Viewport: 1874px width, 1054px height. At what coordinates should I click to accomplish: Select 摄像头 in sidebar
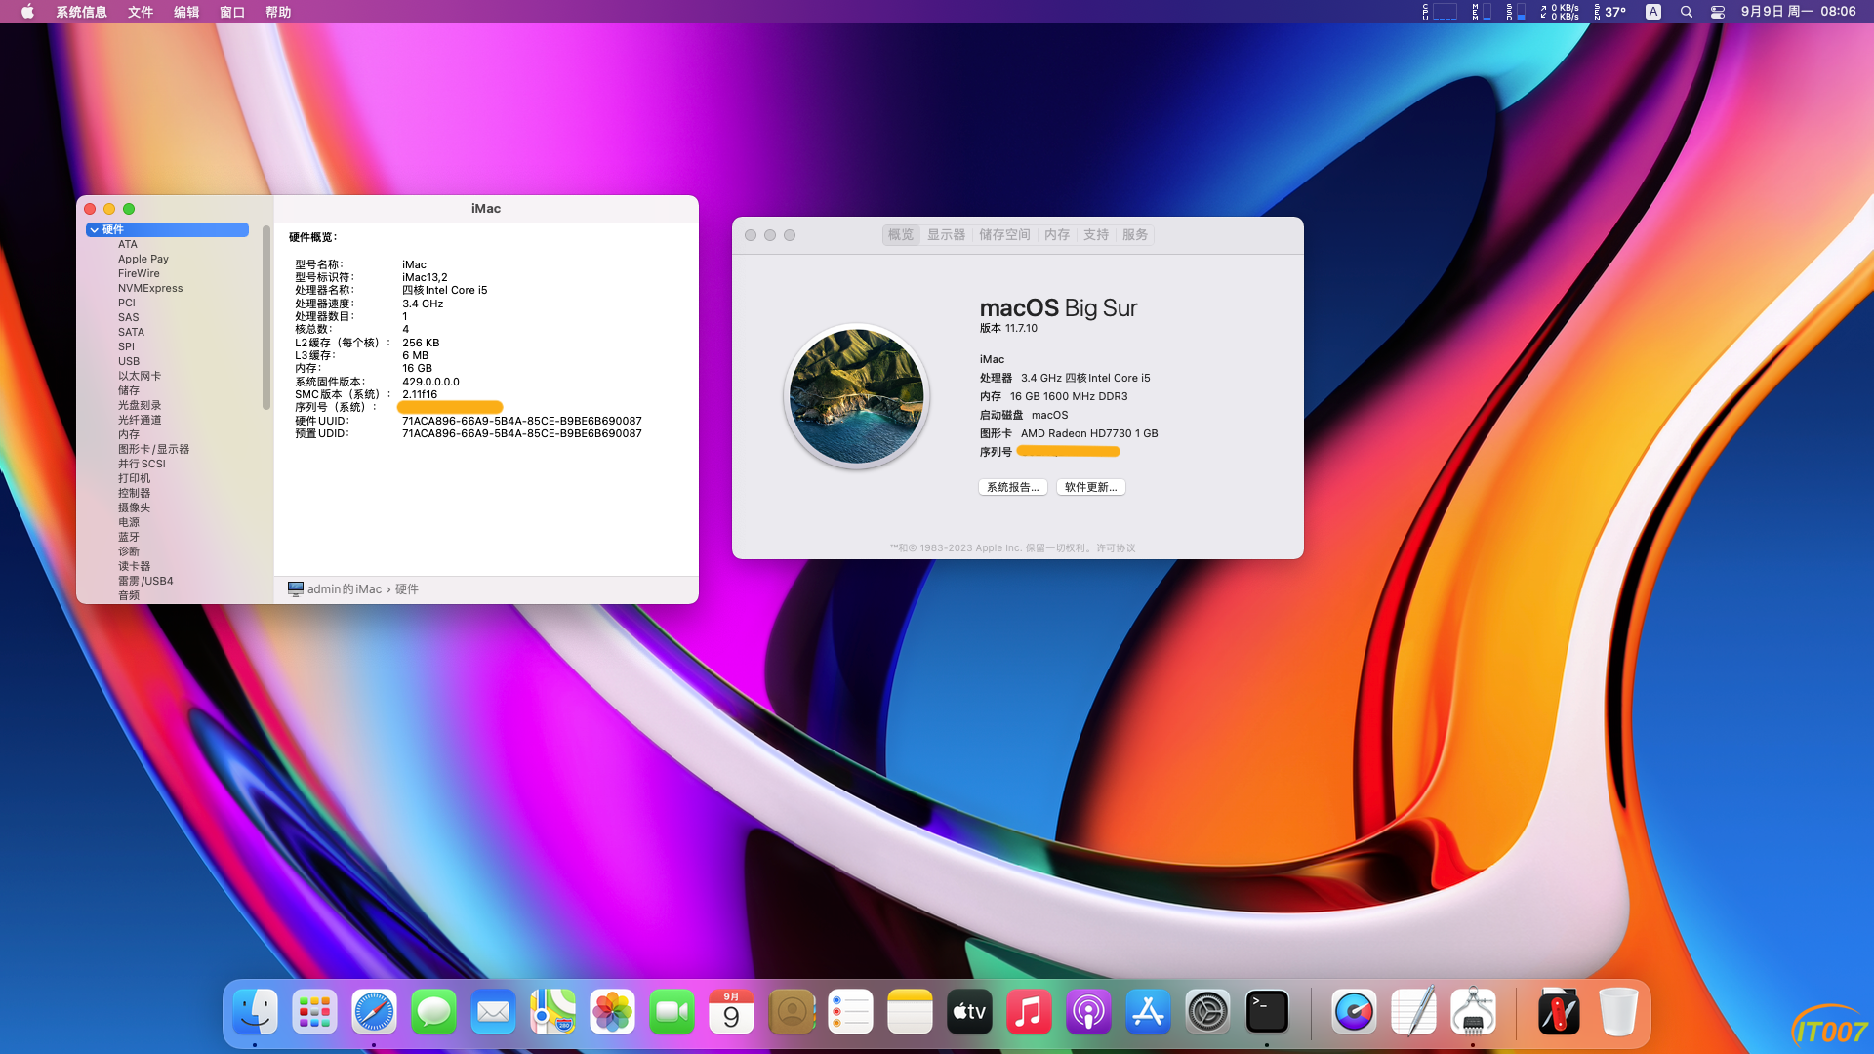click(x=135, y=507)
